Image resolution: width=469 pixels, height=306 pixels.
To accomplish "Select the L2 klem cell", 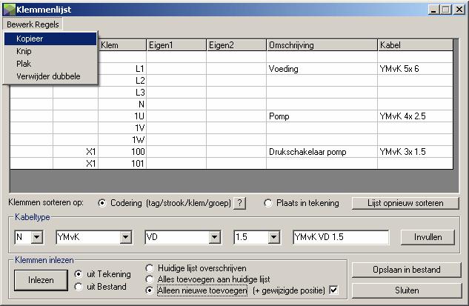I will (x=122, y=81).
